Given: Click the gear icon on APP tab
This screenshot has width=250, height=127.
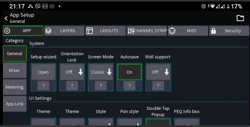Looking at the screenshot, I should (x=7, y=31).
